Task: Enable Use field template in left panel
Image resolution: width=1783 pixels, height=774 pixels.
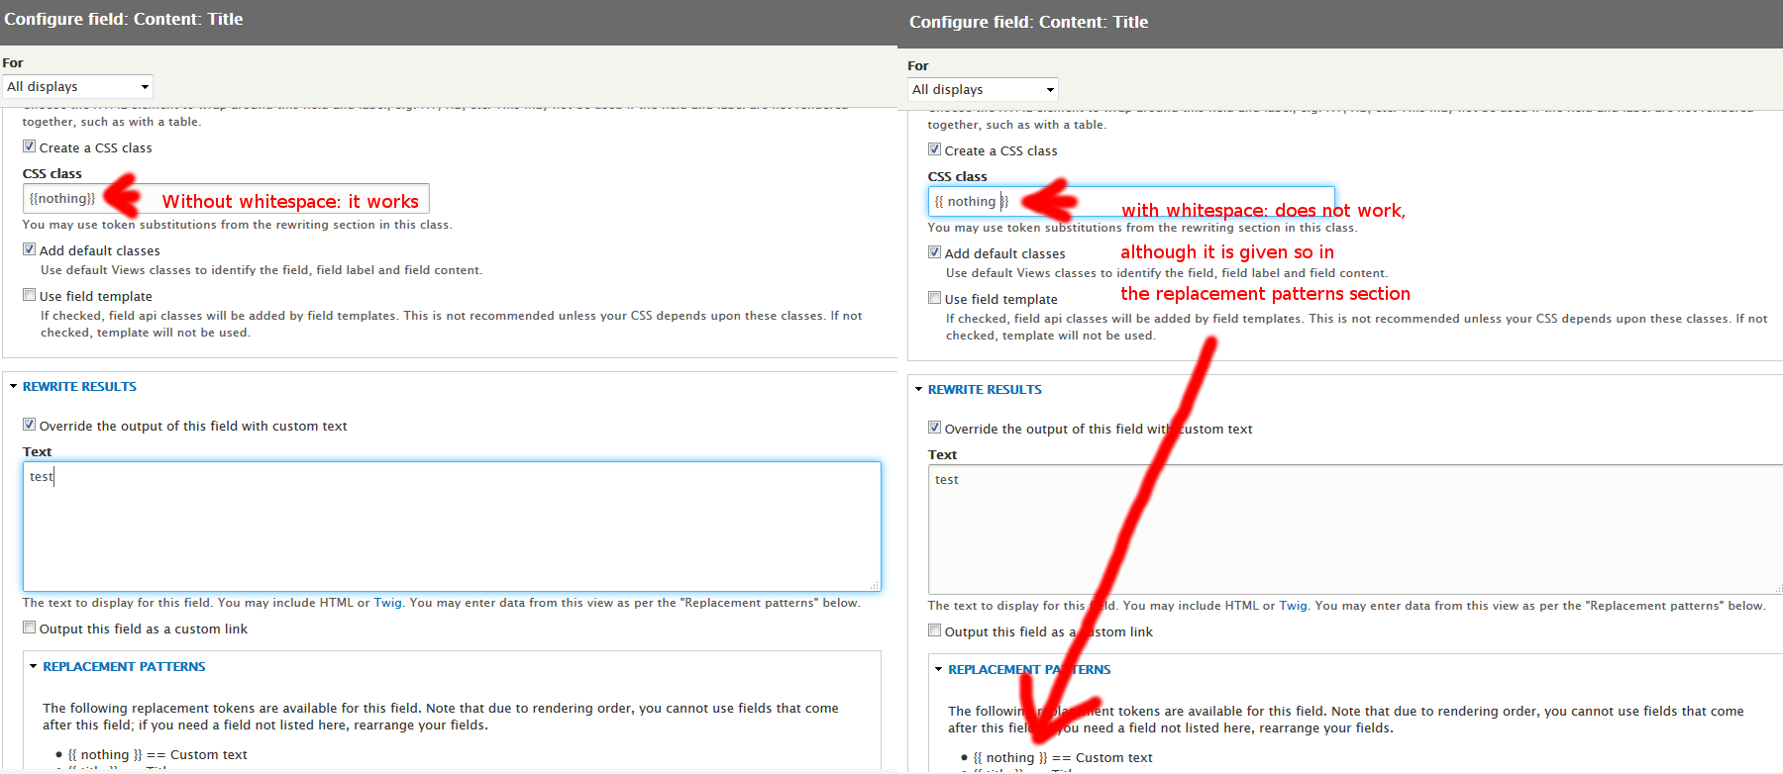Action: coord(30,295)
